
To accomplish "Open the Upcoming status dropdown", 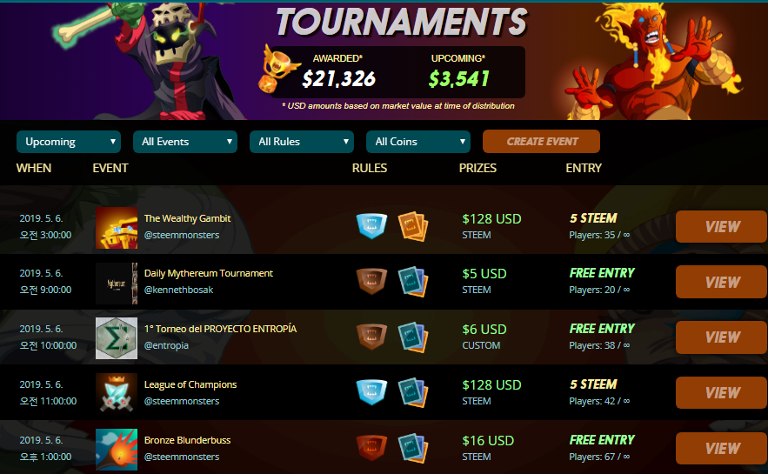I will 69,142.
